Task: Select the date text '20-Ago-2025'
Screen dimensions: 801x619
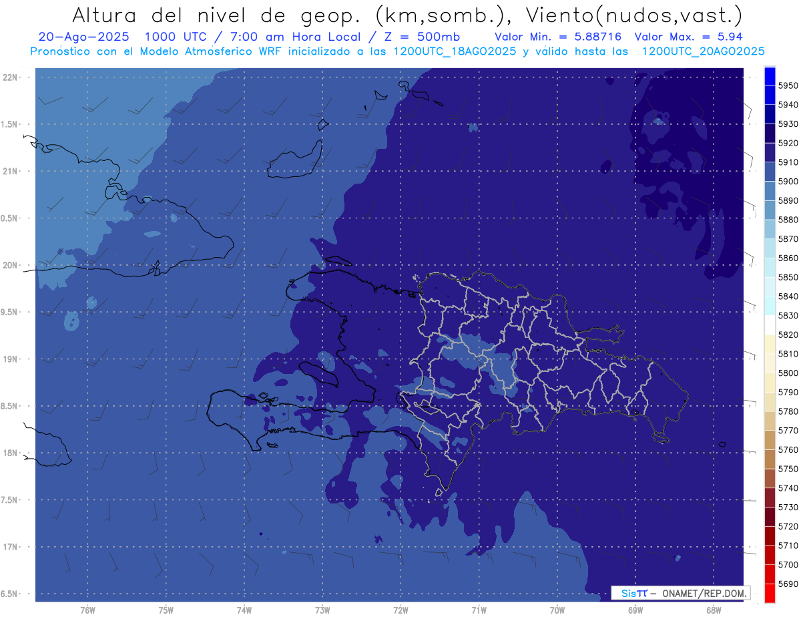Action: pos(83,37)
